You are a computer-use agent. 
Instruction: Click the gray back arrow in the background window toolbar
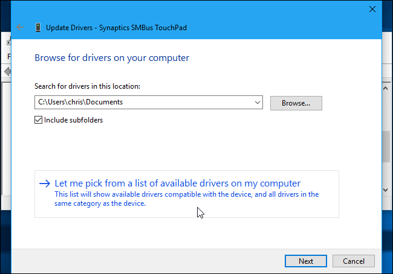7,71
